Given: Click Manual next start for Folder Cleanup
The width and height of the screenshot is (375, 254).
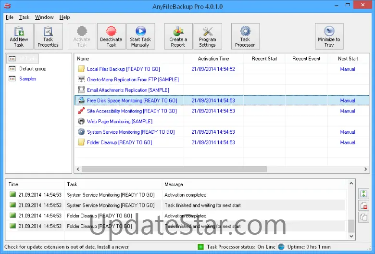Looking at the screenshot, I should (348, 142).
